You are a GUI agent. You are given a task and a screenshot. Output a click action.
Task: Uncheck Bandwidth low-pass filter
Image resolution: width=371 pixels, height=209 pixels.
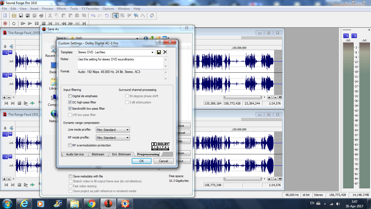pos(70,109)
